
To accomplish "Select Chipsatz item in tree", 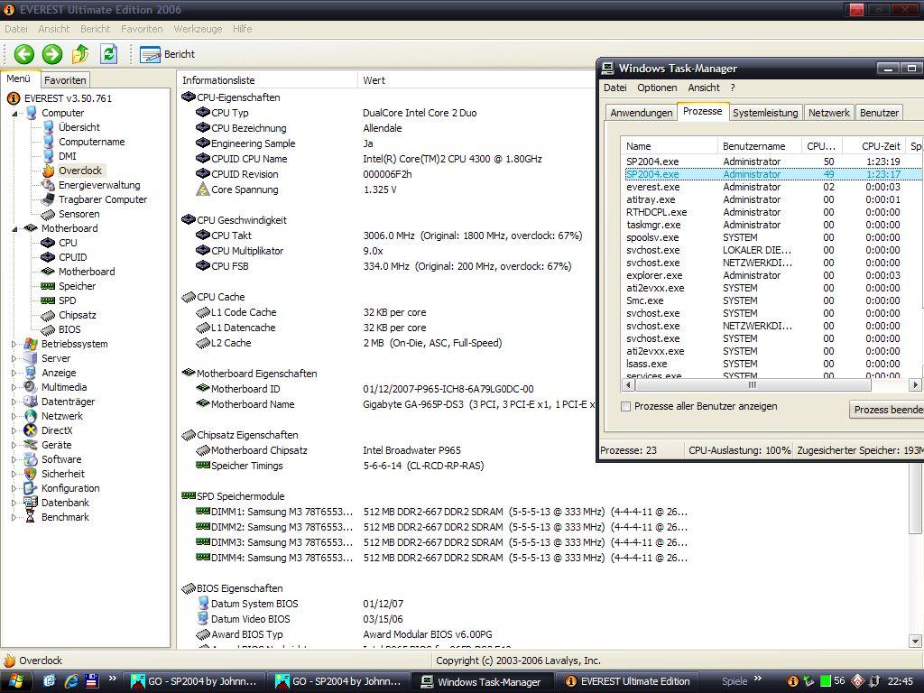I will click(78, 315).
